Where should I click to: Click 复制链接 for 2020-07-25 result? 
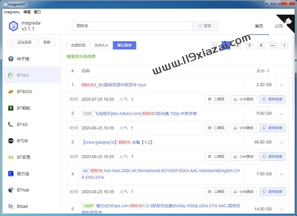tap(272, 99)
